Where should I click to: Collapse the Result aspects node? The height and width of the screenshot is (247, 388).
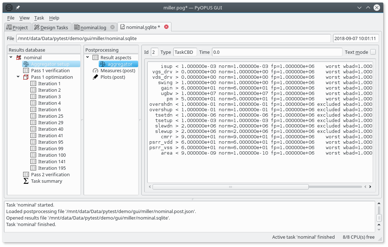[88, 57]
